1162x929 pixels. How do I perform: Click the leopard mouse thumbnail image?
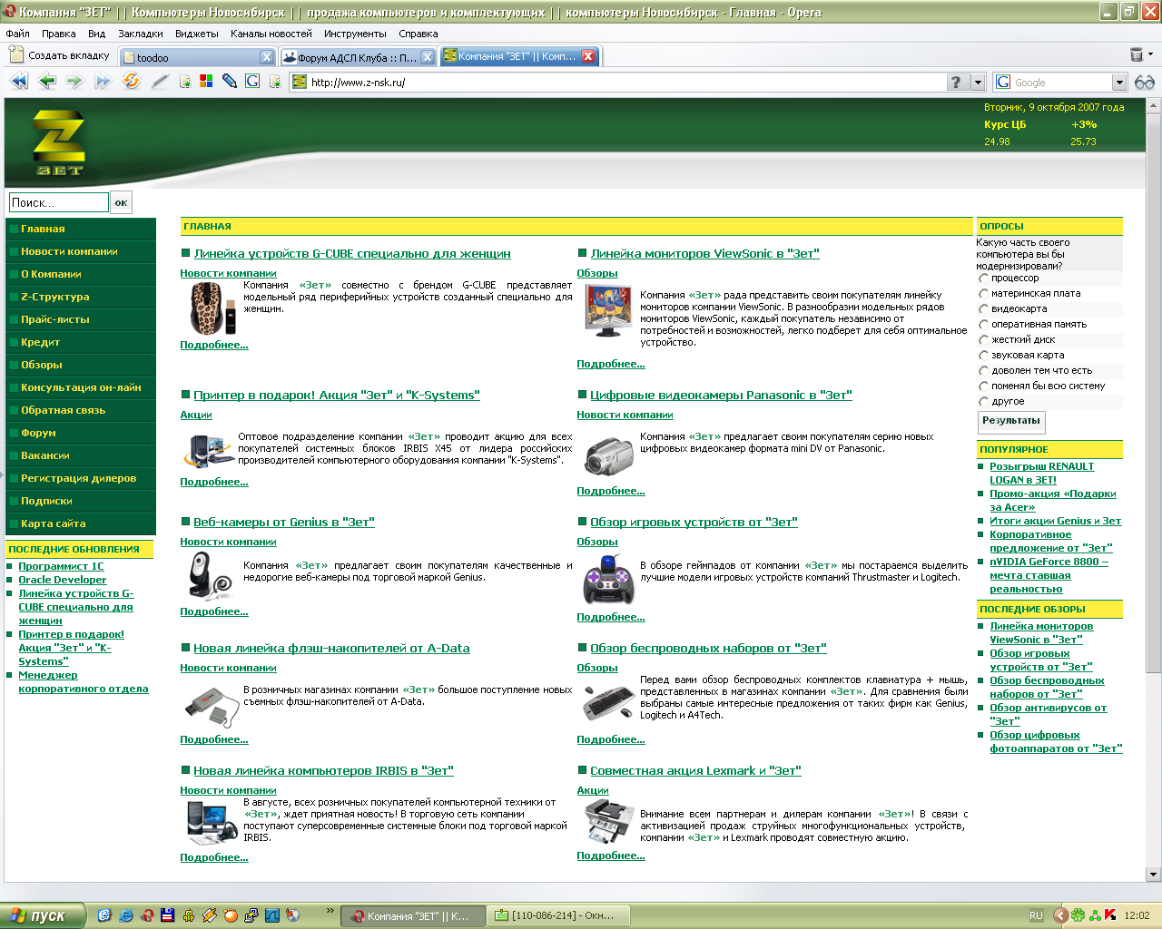pos(214,308)
